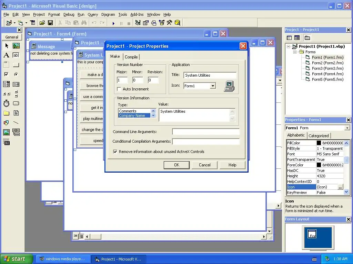Open the Add-Ins menu
Screen dimensions: 353x264
click(137, 14)
